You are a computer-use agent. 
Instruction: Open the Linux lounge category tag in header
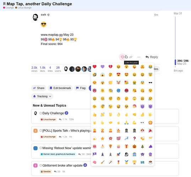tap(23, 8)
